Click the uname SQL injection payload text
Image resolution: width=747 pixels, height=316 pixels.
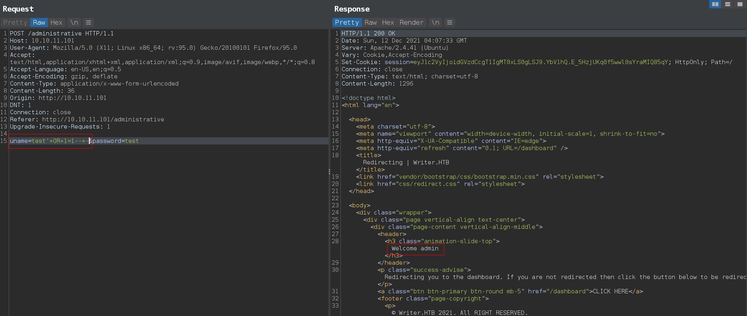(x=50, y=141)
